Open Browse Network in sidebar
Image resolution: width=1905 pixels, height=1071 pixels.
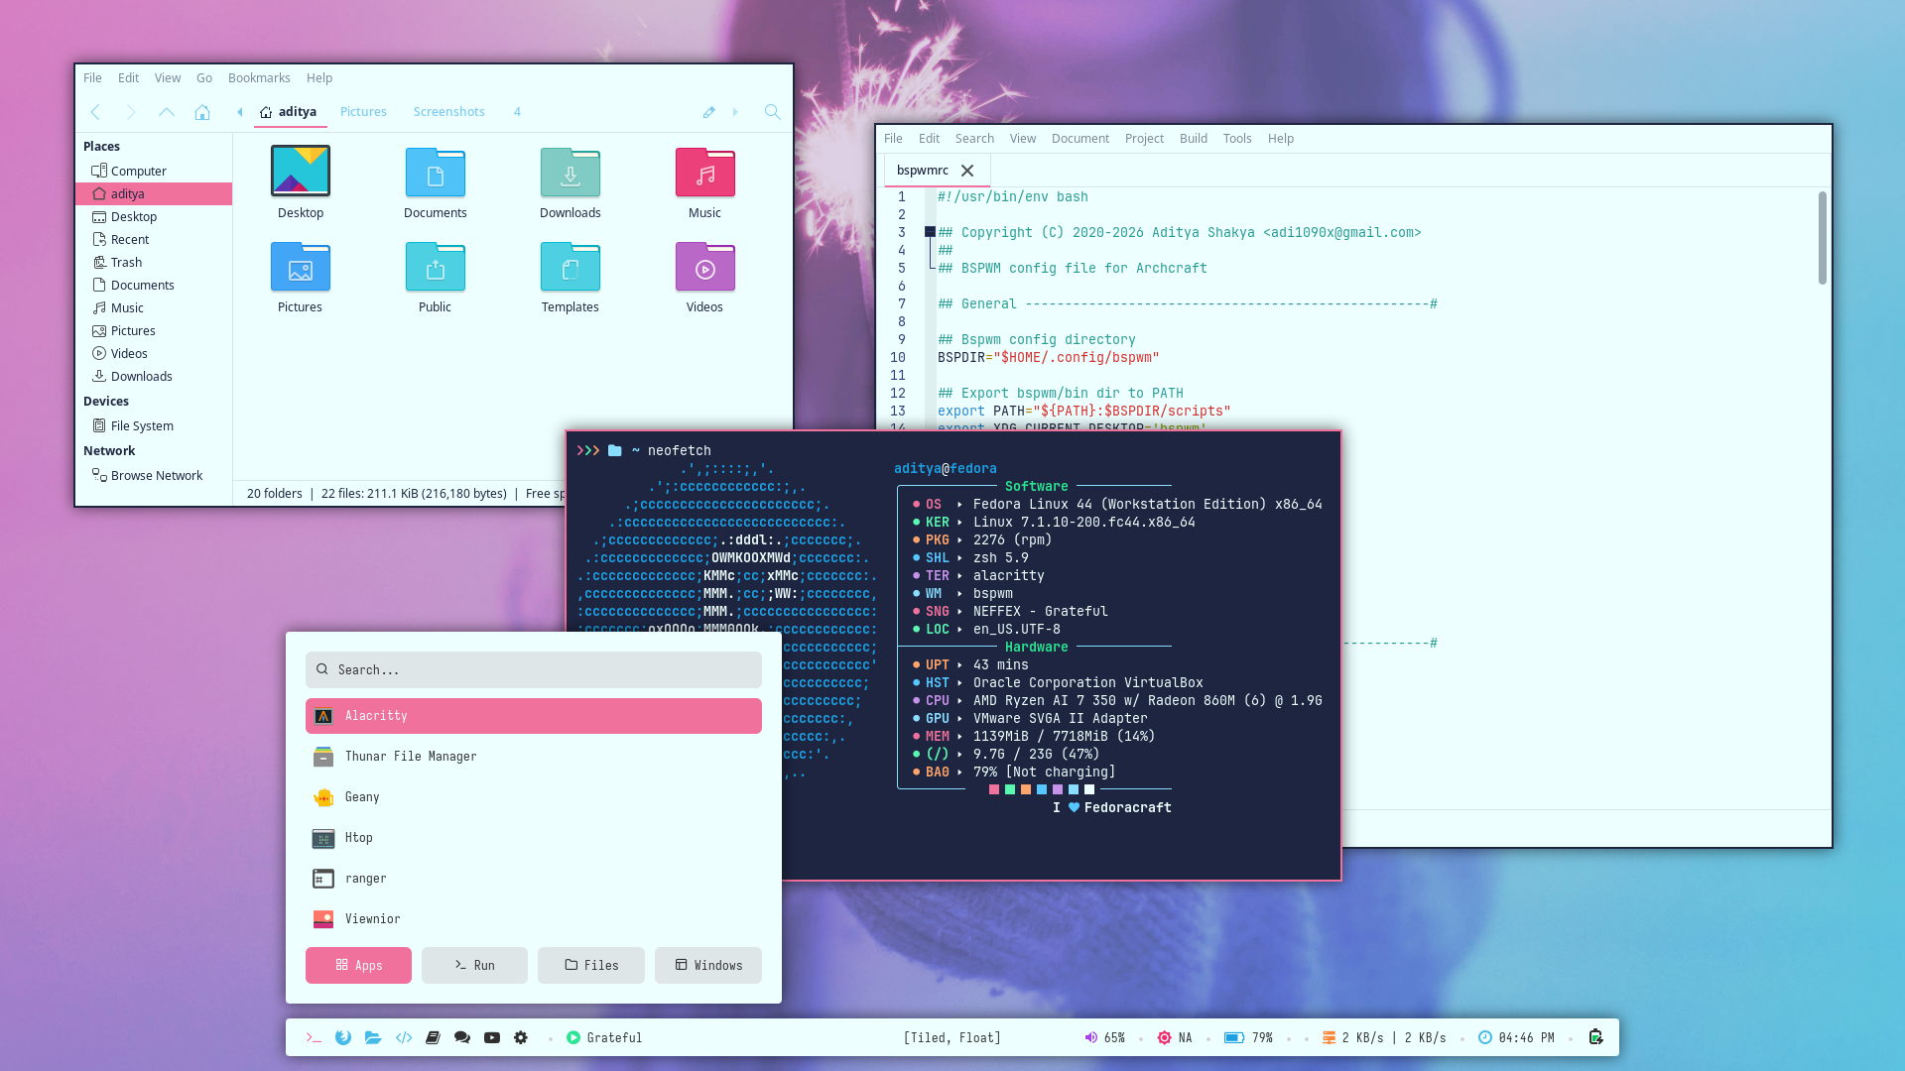[154, 475]
